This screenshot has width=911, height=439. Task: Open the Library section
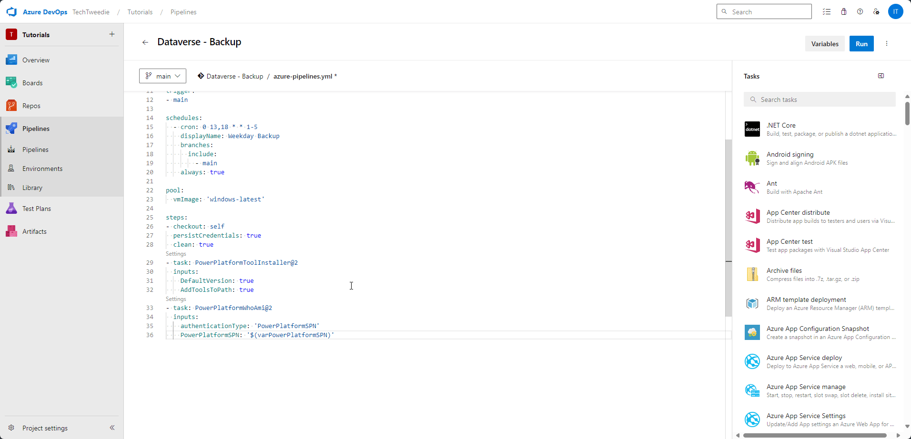tap(32, 187)
